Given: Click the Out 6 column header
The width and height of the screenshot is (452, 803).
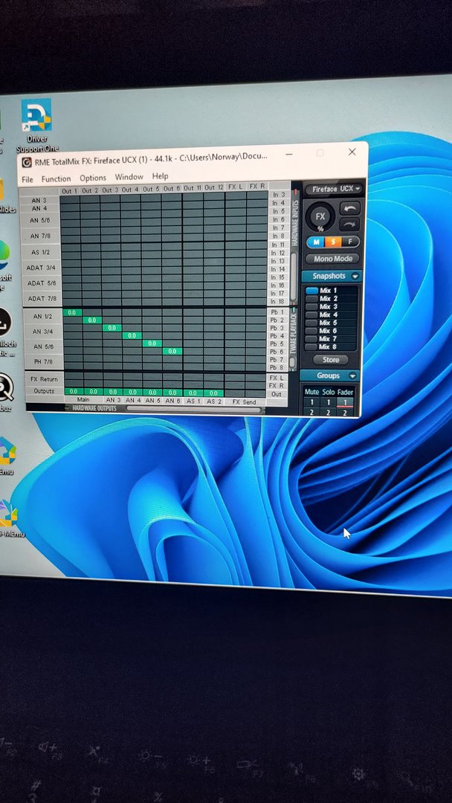Looking at the screenshot, I should pyautogui.click(x=172, y=188).
